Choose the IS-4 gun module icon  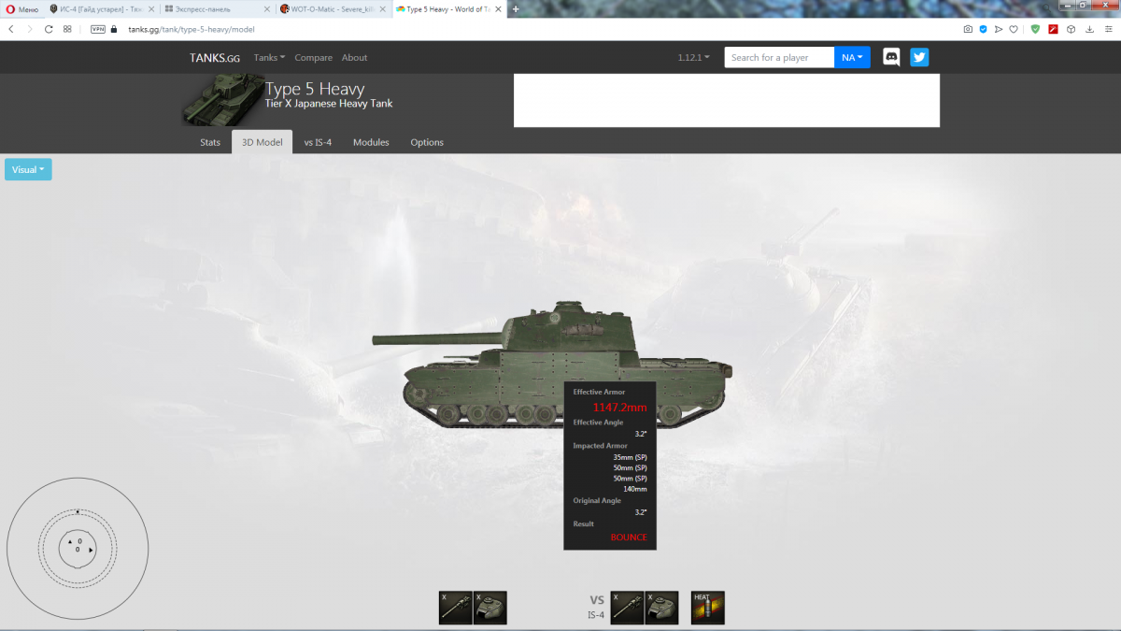(627, 608)
